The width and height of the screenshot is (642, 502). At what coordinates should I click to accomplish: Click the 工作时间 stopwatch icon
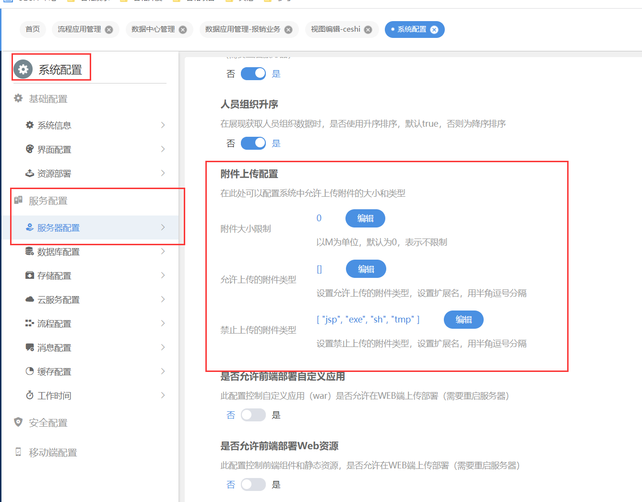tap(30, 395)
